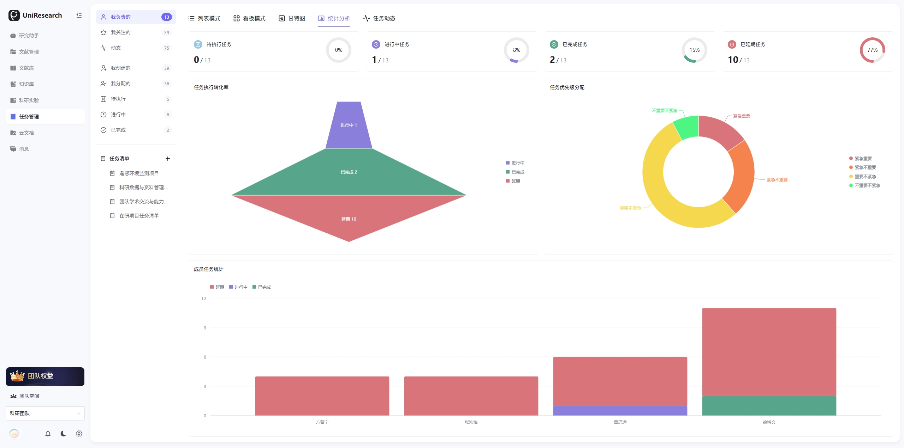Switch to 任务动态 tab
This screenshot has height=448, width=904.
coord(379,18)
